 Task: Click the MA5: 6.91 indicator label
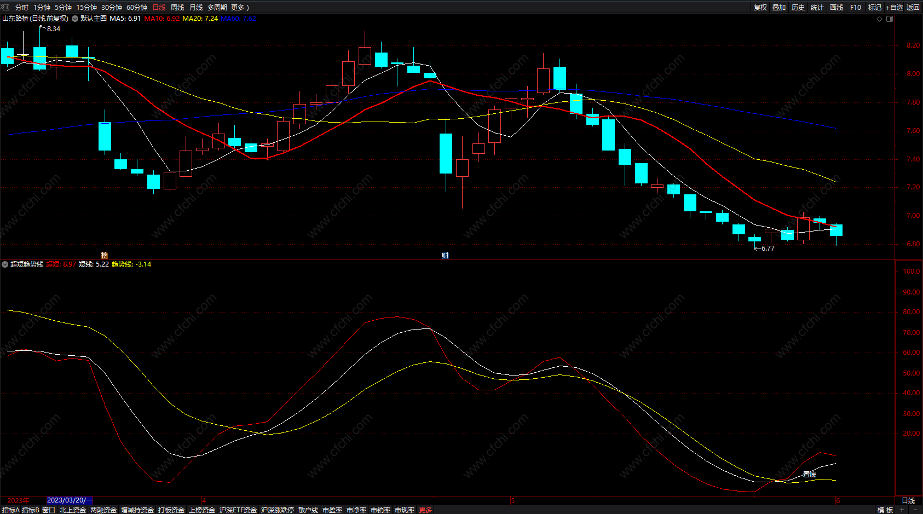(125, 19)
